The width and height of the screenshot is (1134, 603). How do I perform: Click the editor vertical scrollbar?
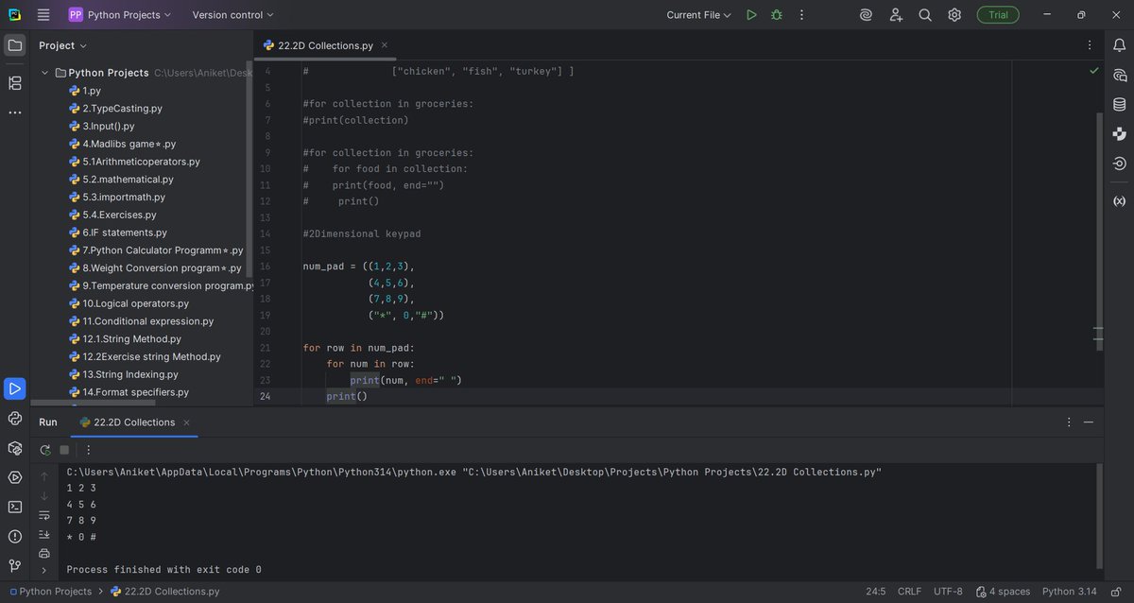tap(1099, 232)
